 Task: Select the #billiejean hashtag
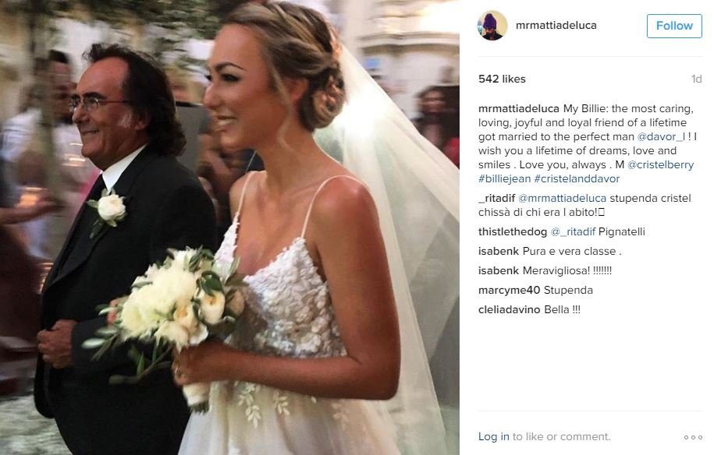click(x=505, y=178)
